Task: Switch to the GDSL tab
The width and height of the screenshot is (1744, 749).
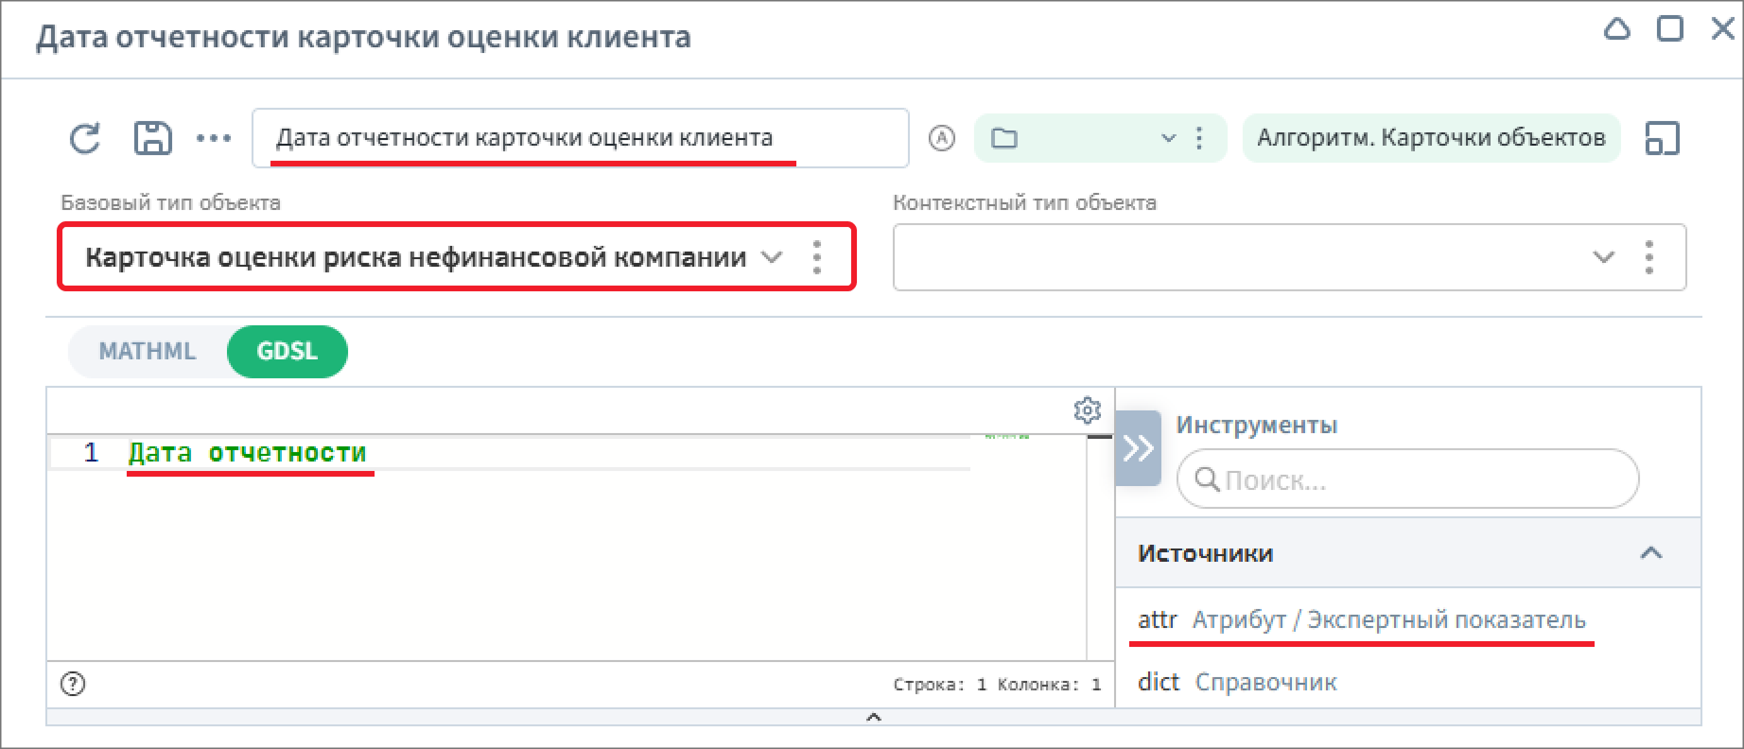Action: point(288,351)
